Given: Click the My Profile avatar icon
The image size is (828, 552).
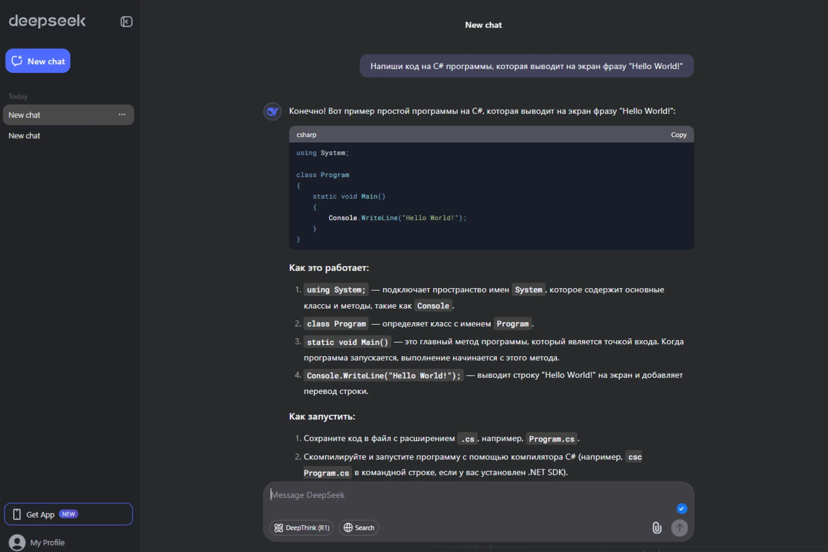Looking at the screenshot, I should click(x=17, y=543).
